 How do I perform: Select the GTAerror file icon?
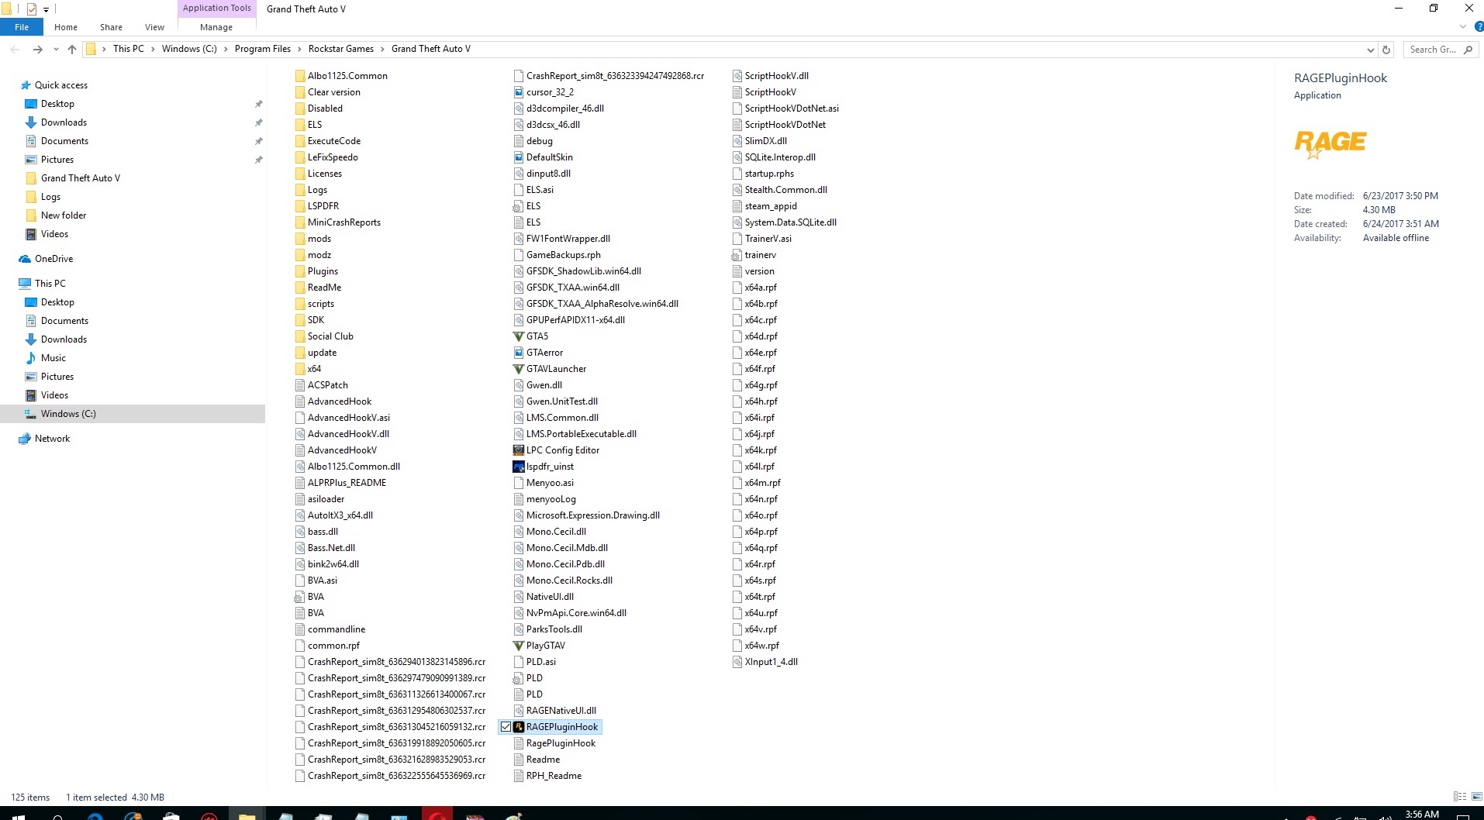click(x=519, y=353)
